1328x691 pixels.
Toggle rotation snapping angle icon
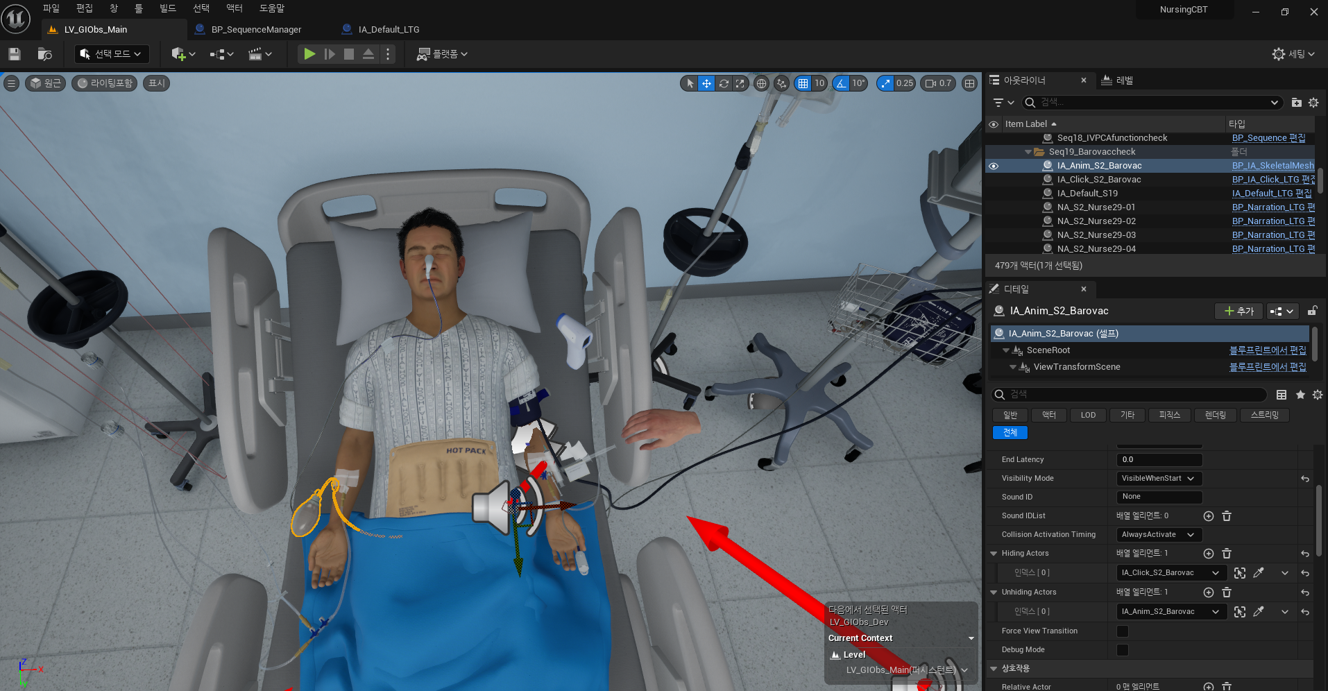point(841,83)
